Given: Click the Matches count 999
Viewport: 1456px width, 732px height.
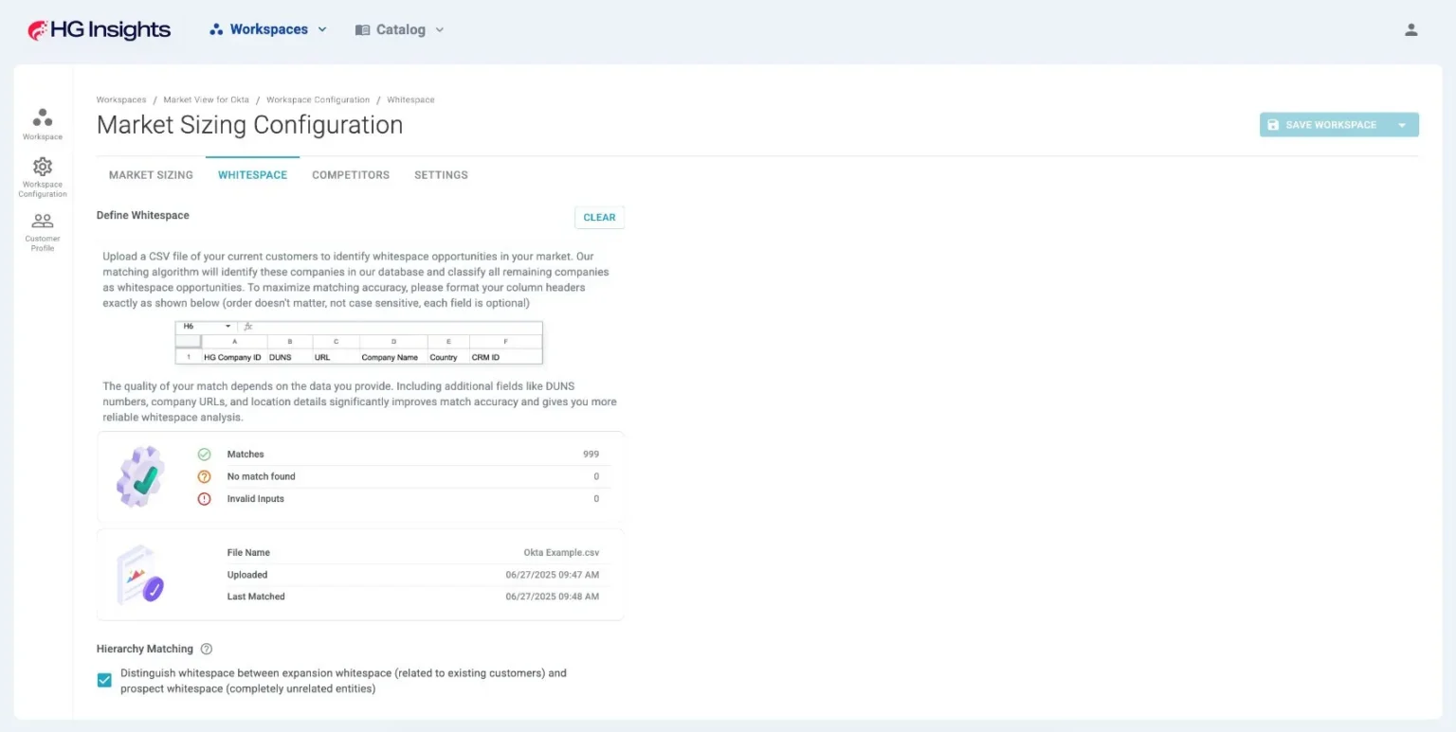Looking at the screenshot, I should [x=591, y=455].
